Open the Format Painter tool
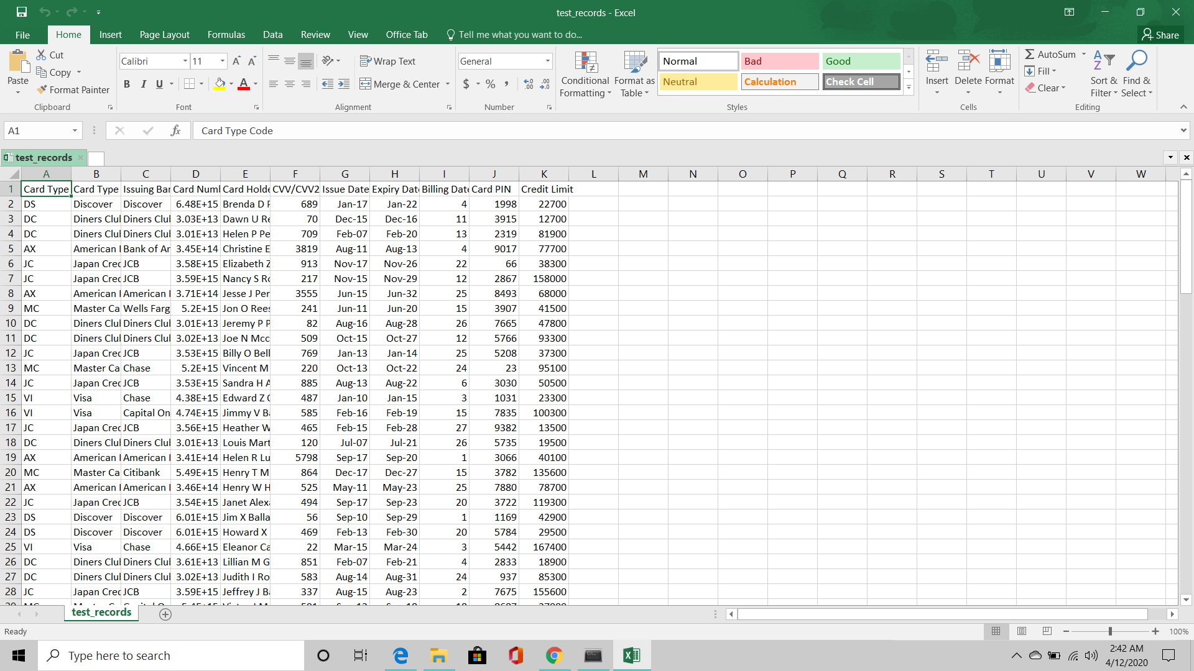The image size is (1194, 671). coord(73,89)
